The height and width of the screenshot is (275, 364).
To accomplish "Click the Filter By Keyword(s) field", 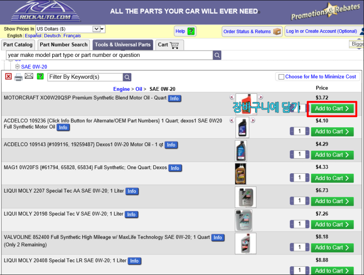I will point(85,77).
